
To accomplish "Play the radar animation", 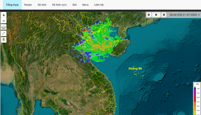I will click(x=156, y=15).
